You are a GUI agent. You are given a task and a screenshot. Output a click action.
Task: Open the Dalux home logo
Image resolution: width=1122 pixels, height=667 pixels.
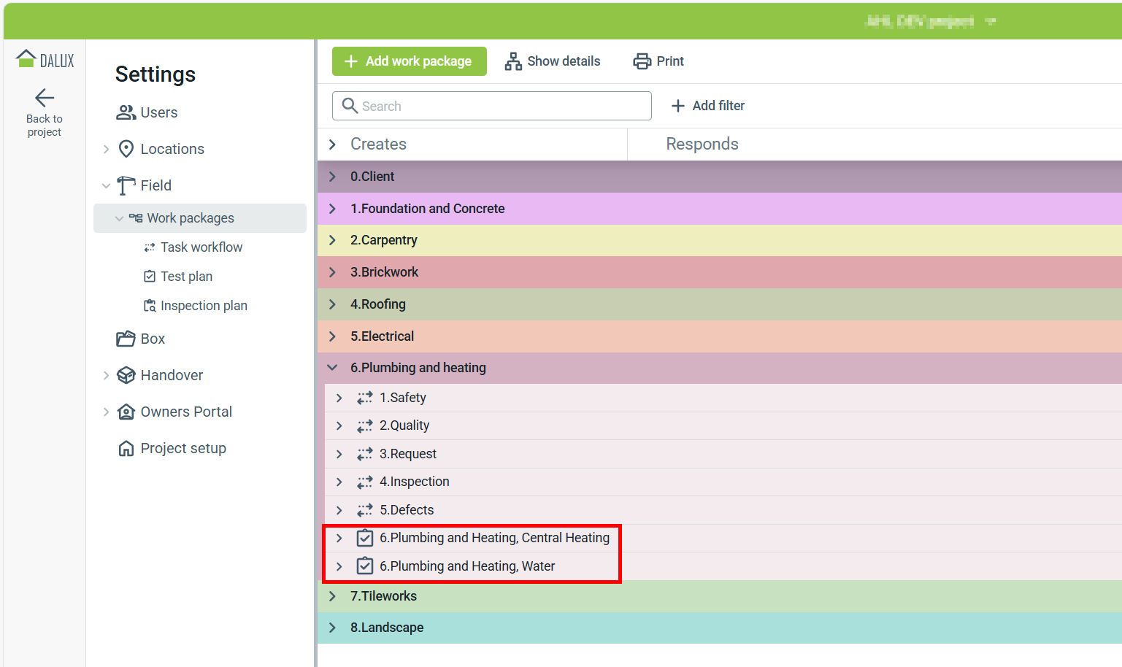pos(45,59)
